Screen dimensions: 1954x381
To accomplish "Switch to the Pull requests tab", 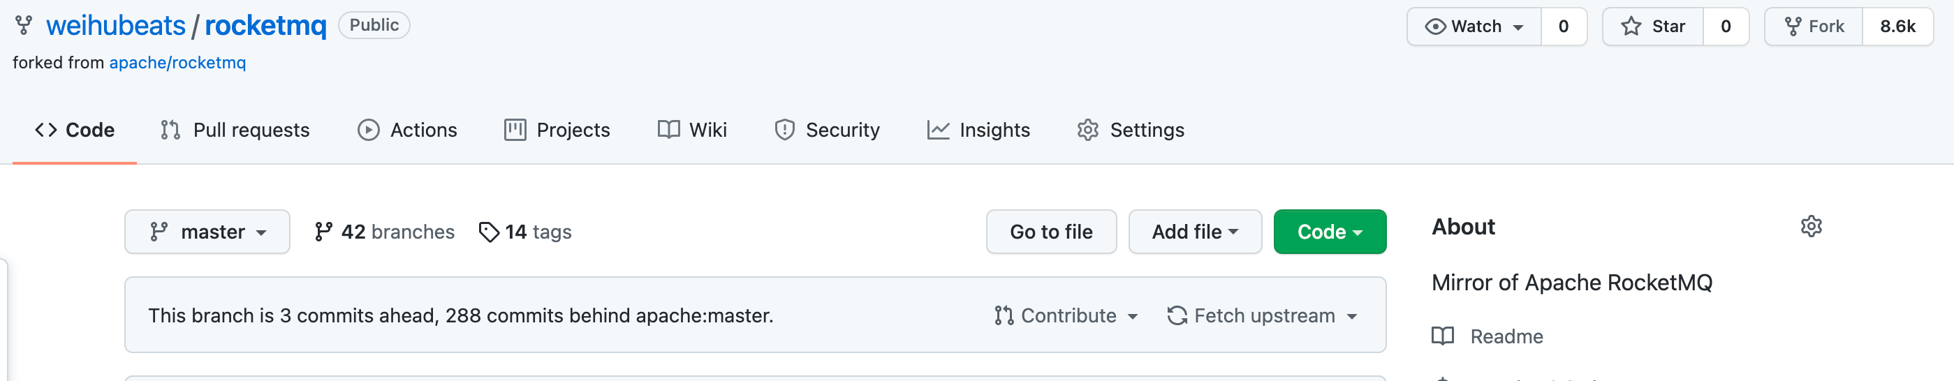I will [x=235, y=130].
